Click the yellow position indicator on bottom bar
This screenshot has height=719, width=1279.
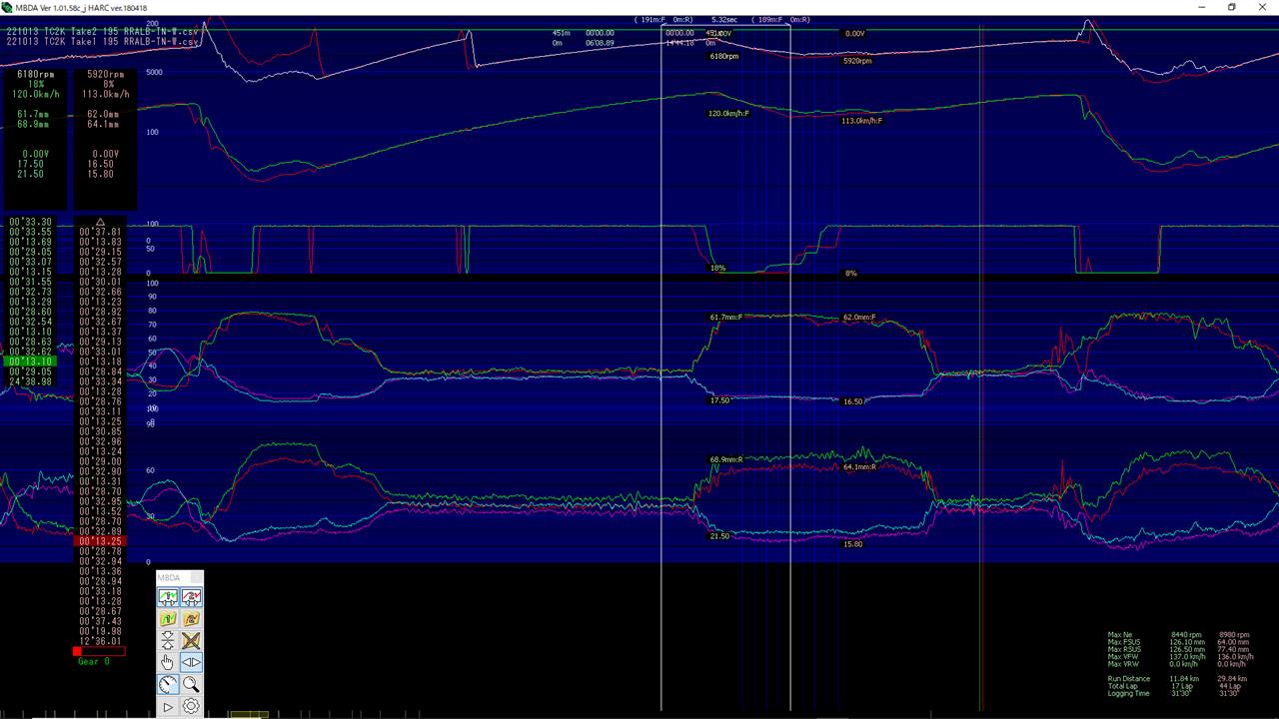(248, 715)
